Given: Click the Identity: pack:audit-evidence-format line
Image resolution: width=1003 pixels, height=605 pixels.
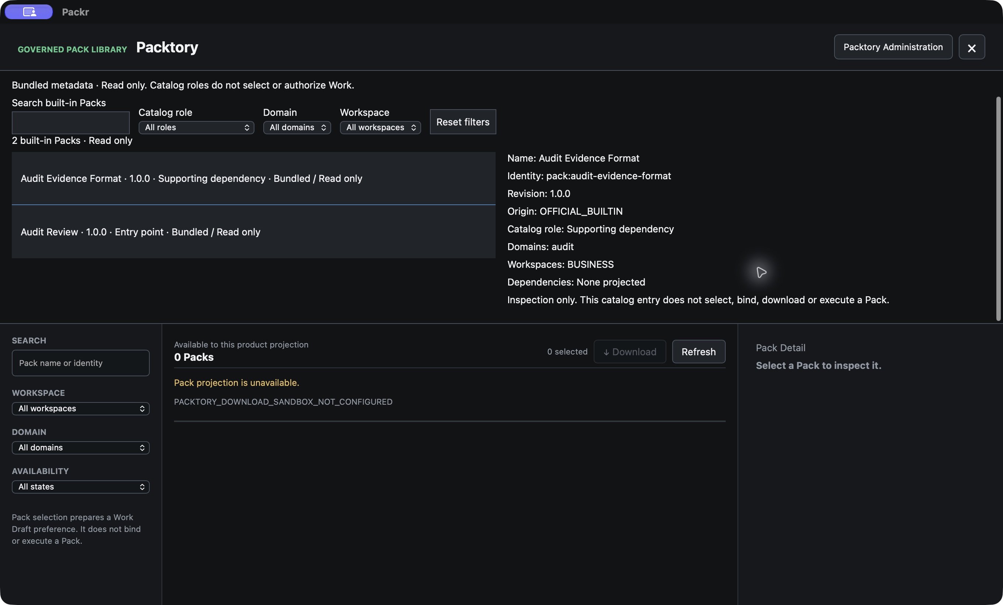Looking at the screenshot, I should pos(589,176).
